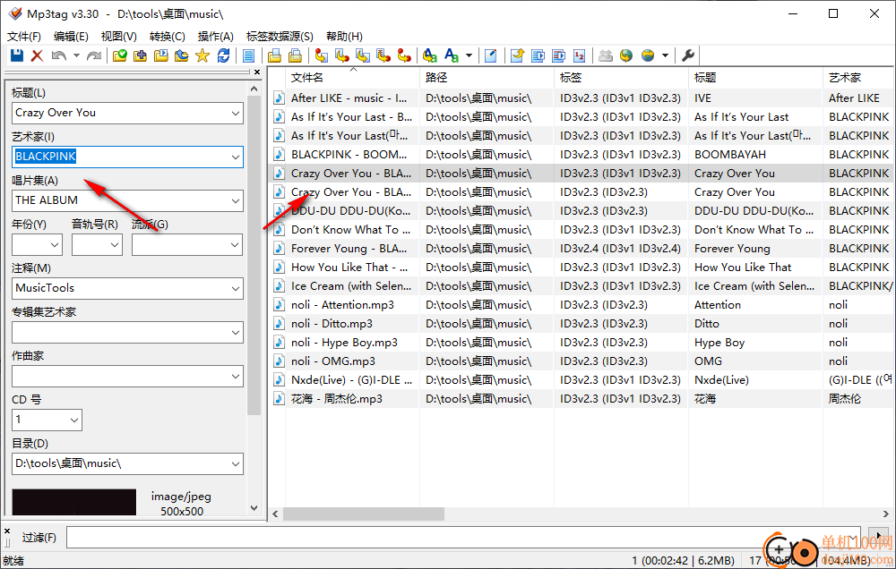Select the file noli - Attention.mp3
The width and height of the screenshot is (896, 569).
342,305
